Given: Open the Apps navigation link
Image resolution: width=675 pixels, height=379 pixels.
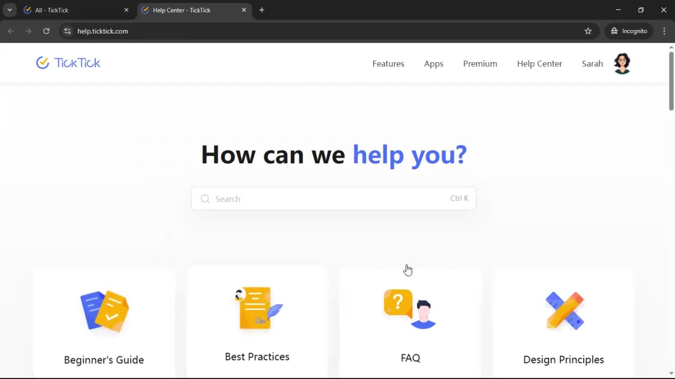Looking at the screenshot, I should (x=433, y=64).
